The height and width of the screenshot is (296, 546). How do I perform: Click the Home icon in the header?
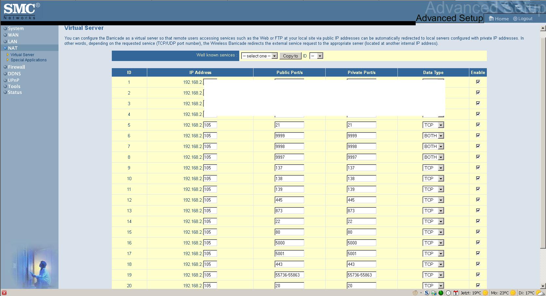click(x=491, y=18)
